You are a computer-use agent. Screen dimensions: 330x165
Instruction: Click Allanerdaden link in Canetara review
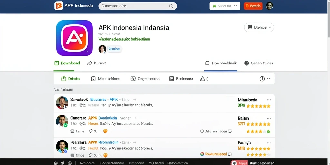click(216, 131)
